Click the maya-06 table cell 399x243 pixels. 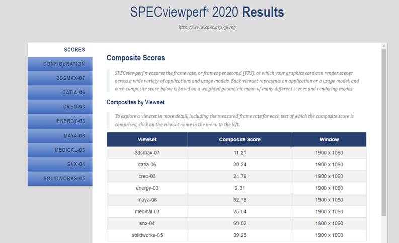pos(147,200)
